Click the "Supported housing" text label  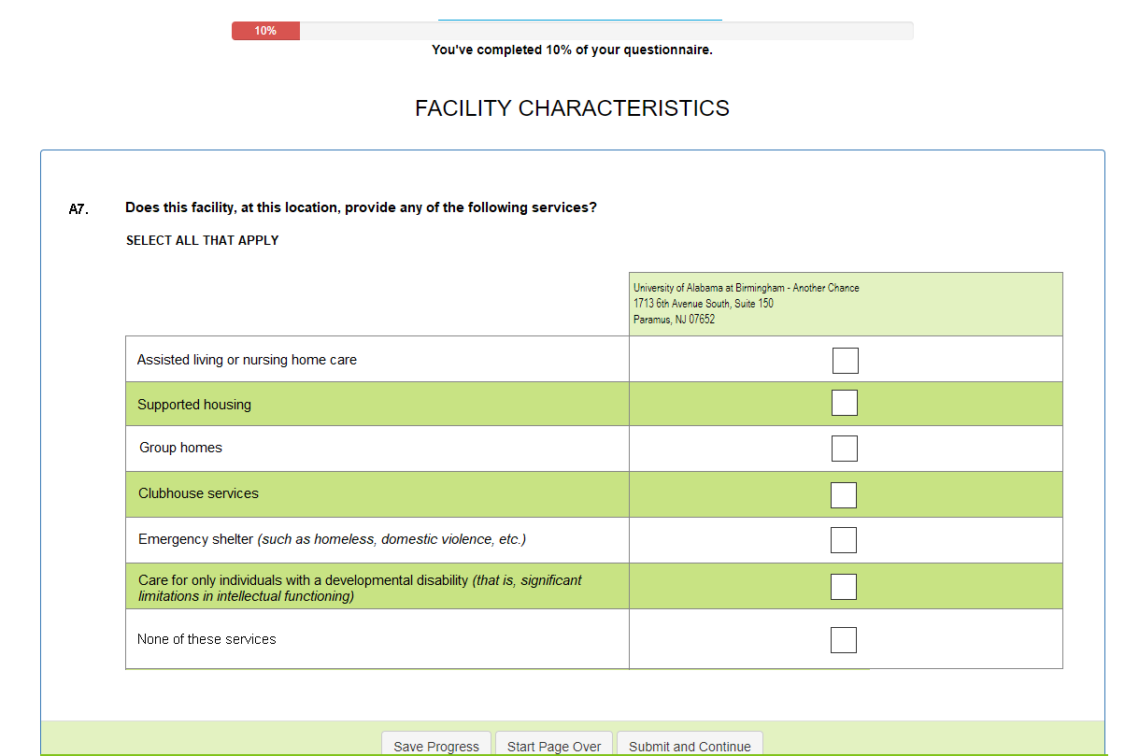pos(194,405)
